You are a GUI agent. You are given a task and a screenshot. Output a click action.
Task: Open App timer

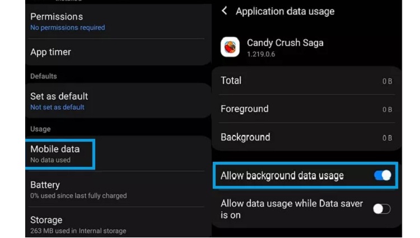[x=118, y=52]
